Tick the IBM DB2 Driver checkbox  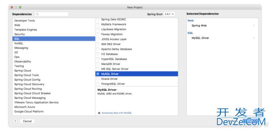tap(98, 44)
